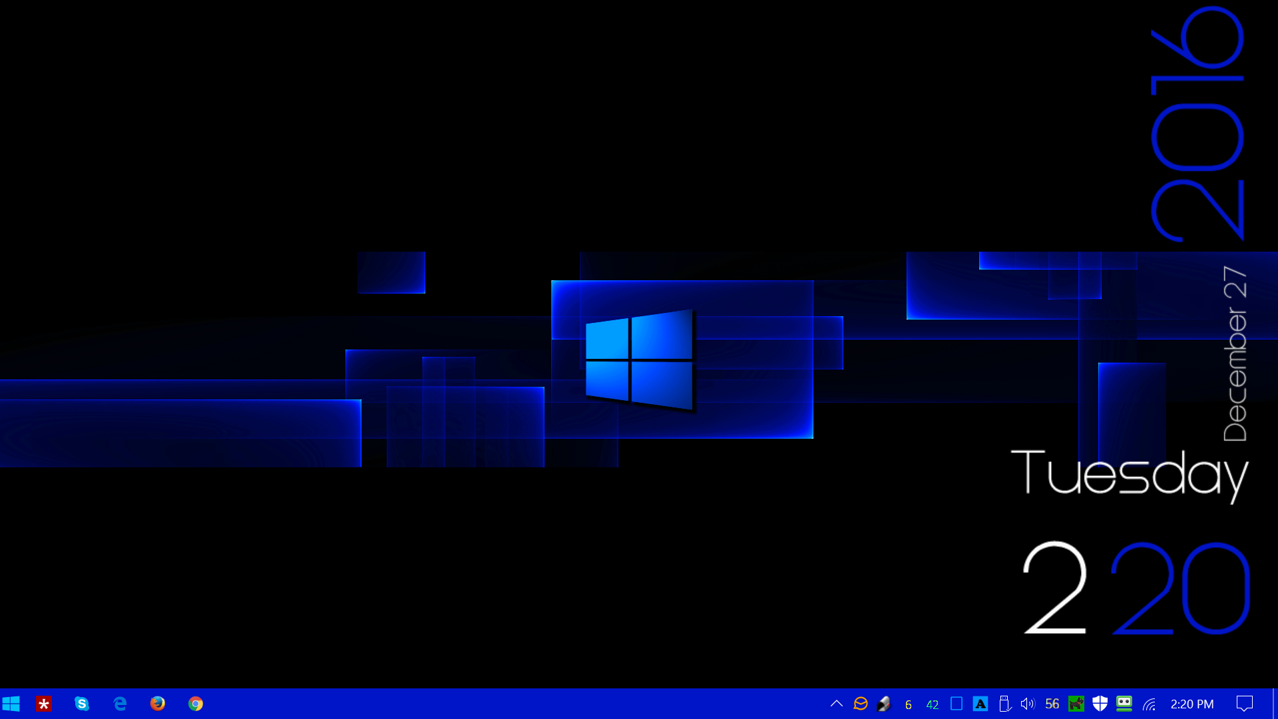
Task: Open the red asterisk app on the taskbar
Action: tap(44, 704)
